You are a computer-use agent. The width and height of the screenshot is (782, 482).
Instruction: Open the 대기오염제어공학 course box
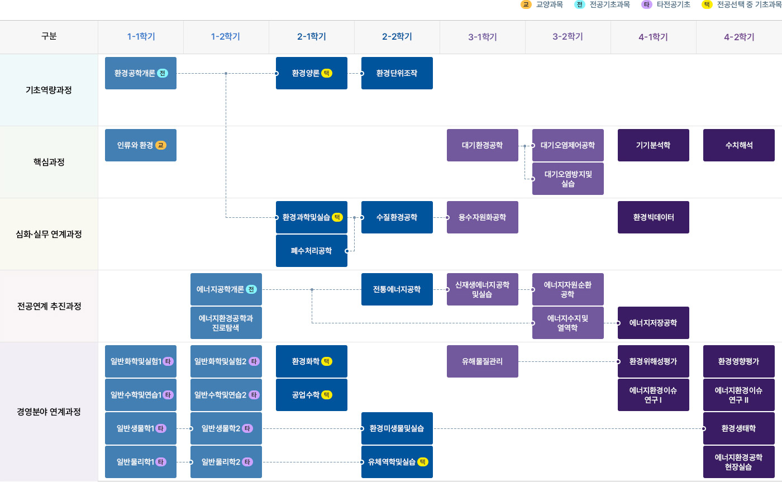568,145
